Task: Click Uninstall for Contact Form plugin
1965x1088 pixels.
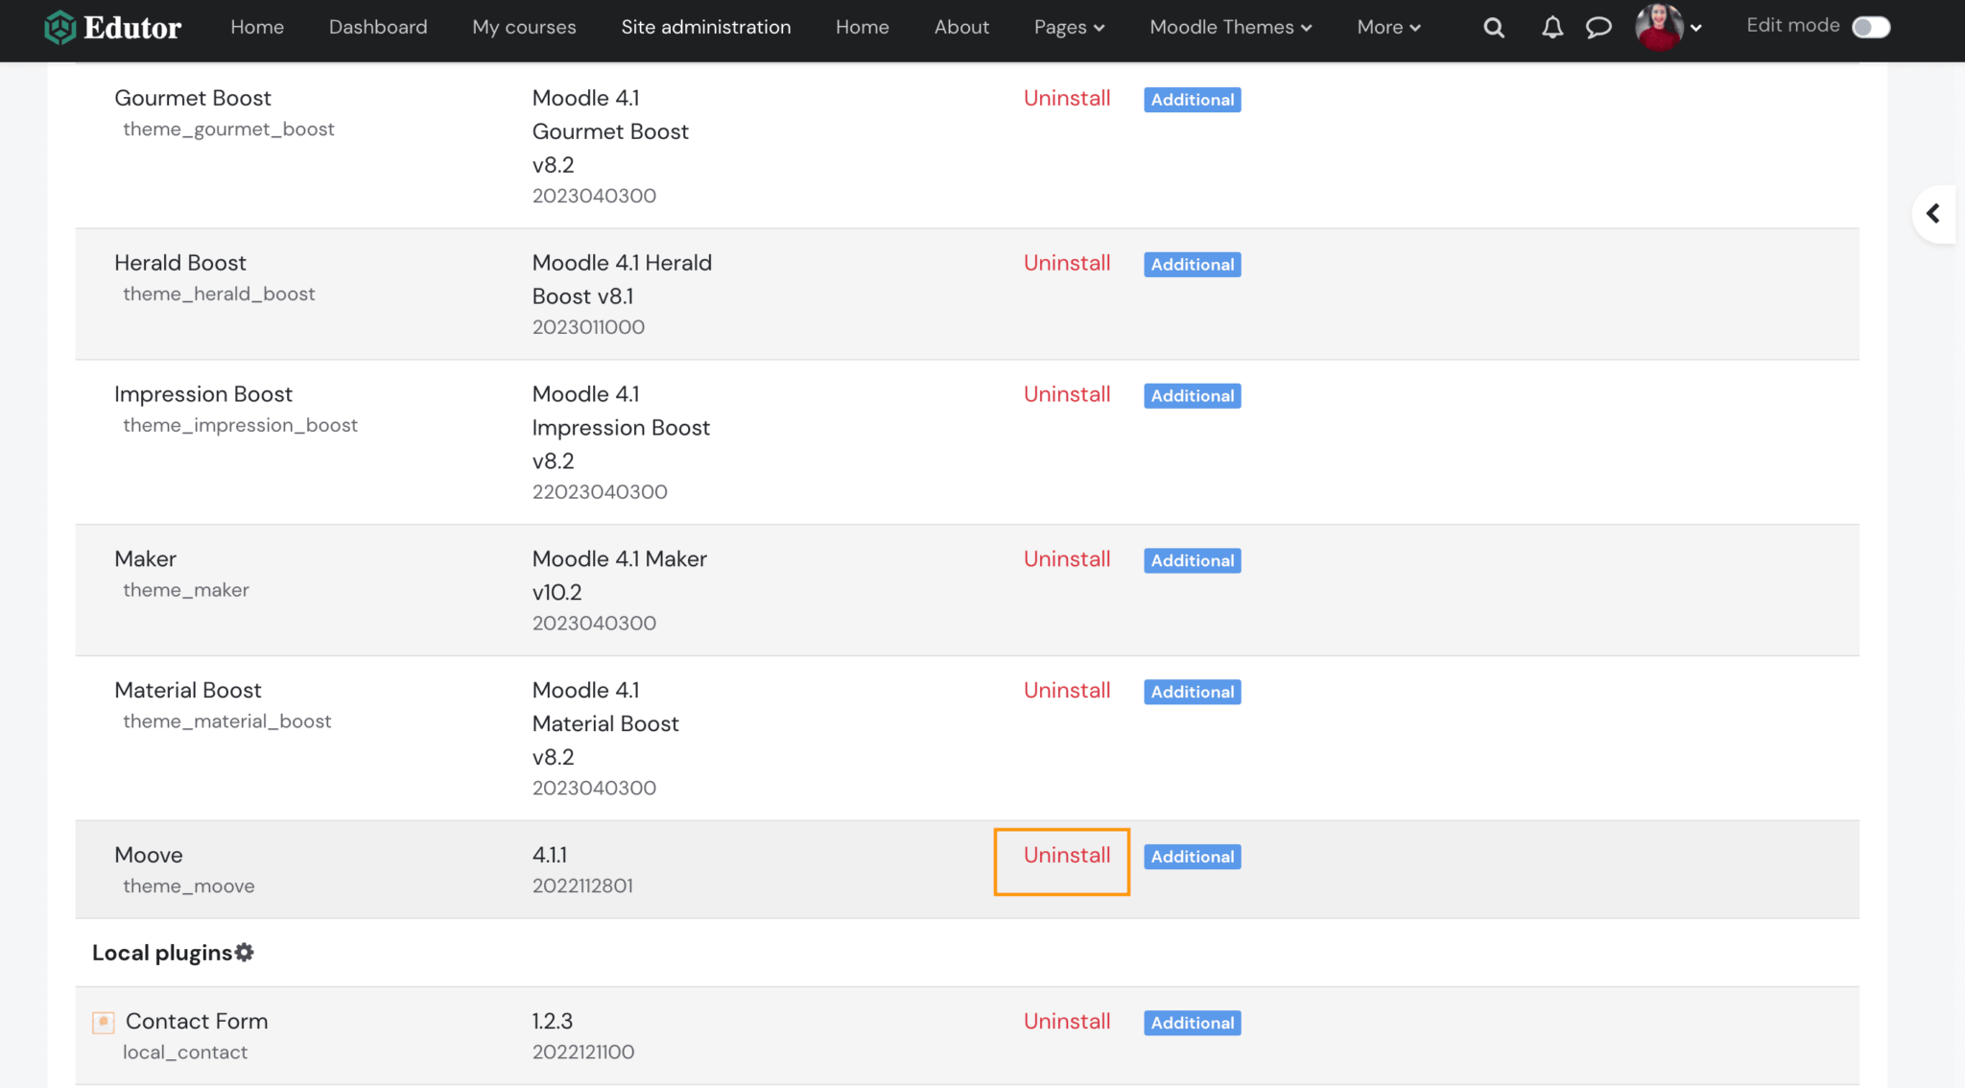Action: [x=1066, y=1021]
